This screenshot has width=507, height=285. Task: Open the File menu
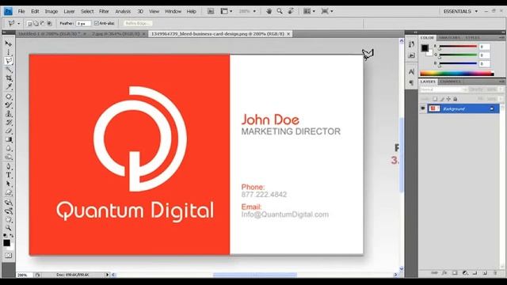click(x=21, y=11)
